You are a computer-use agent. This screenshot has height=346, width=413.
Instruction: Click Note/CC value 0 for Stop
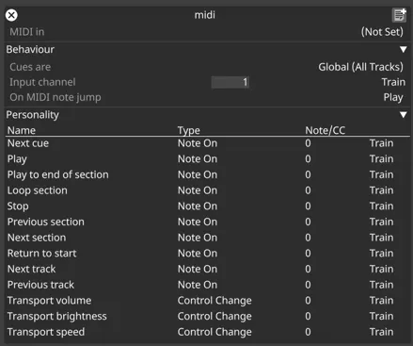(308, 206)
